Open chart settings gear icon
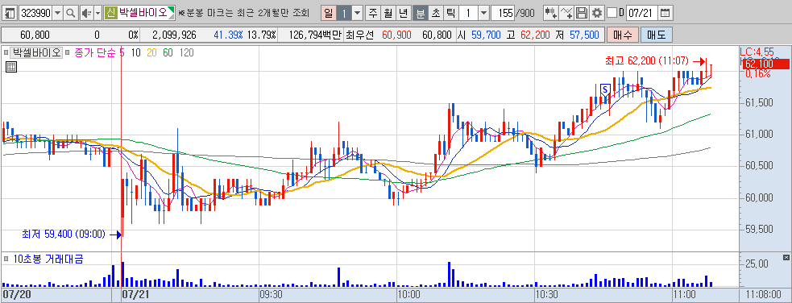 point(597,13)
